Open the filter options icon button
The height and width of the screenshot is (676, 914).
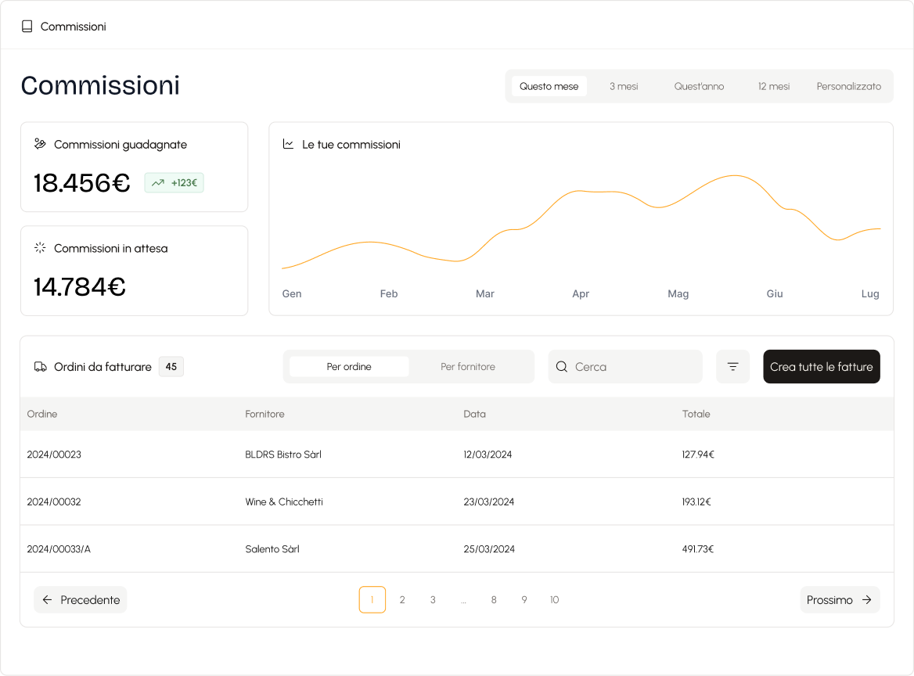click(x=732, y=367)
